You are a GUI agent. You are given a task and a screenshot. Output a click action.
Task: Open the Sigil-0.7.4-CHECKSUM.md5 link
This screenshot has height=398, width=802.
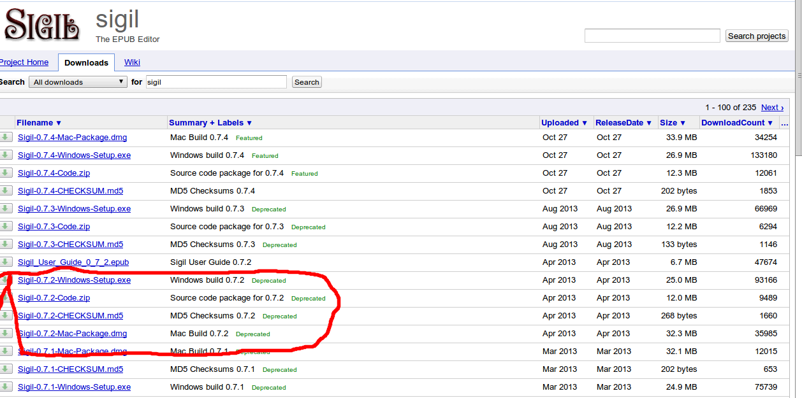70,190
